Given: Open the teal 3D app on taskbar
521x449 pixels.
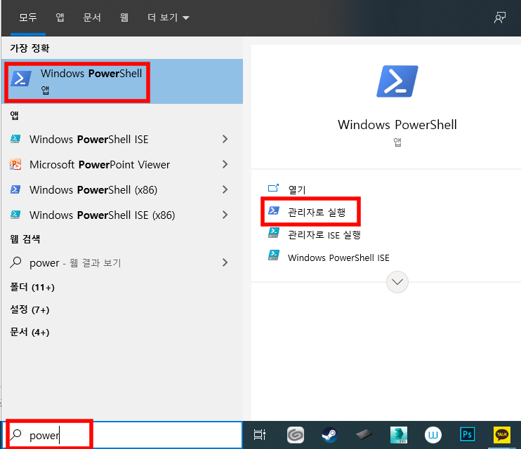Looking at the screenshot, I should pos(398,435).
